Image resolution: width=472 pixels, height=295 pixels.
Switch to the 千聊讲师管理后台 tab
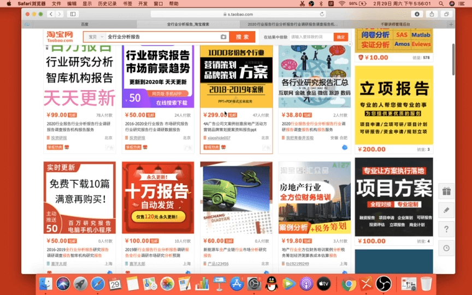tap(395, 24)
